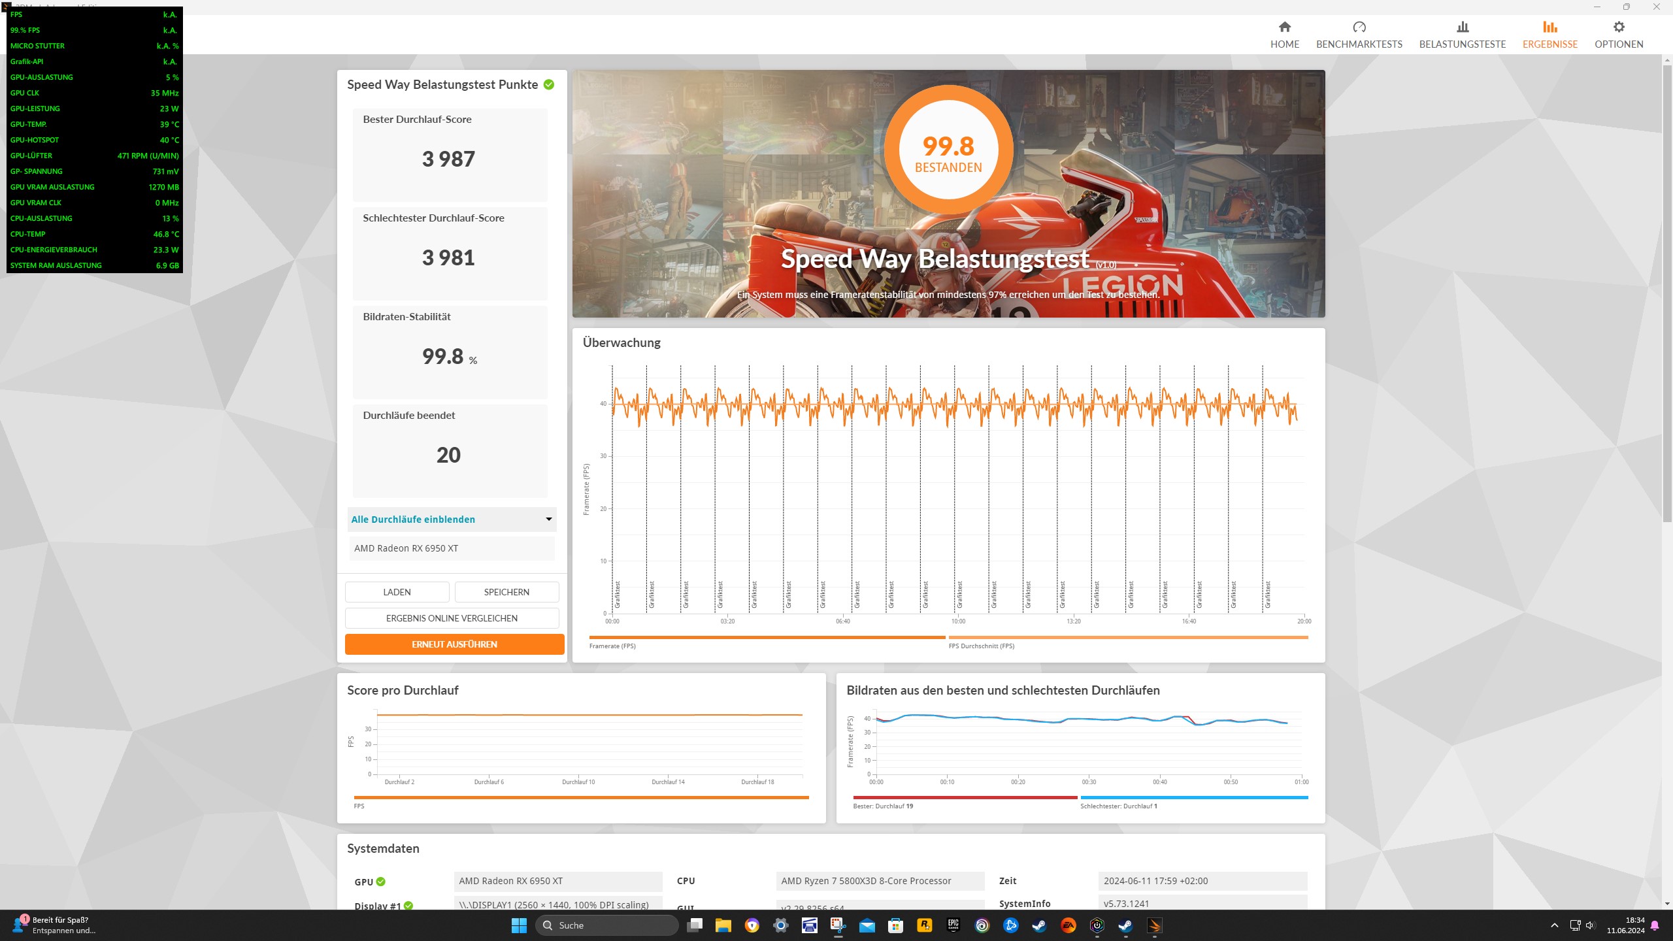Open the clock and date flyout
Viewport: 1673px width, 941px height.
pos(1625,925)
